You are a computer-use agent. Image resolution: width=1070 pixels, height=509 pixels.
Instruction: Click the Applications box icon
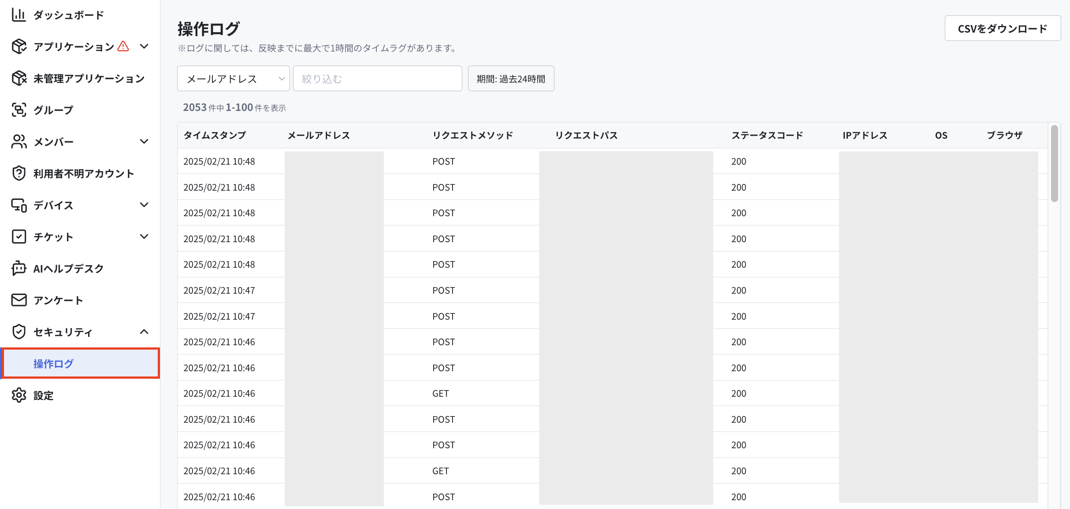click(19, 46)
